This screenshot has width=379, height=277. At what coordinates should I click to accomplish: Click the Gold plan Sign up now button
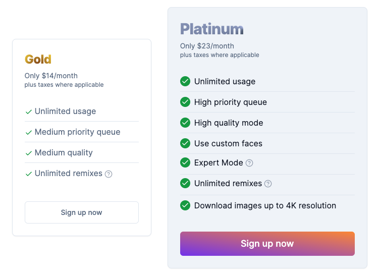pyautogui.click(x=81, y=212)
